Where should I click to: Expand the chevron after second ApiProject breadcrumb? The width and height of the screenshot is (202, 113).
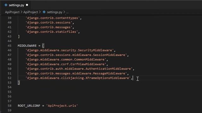click(x=40, y=12)
